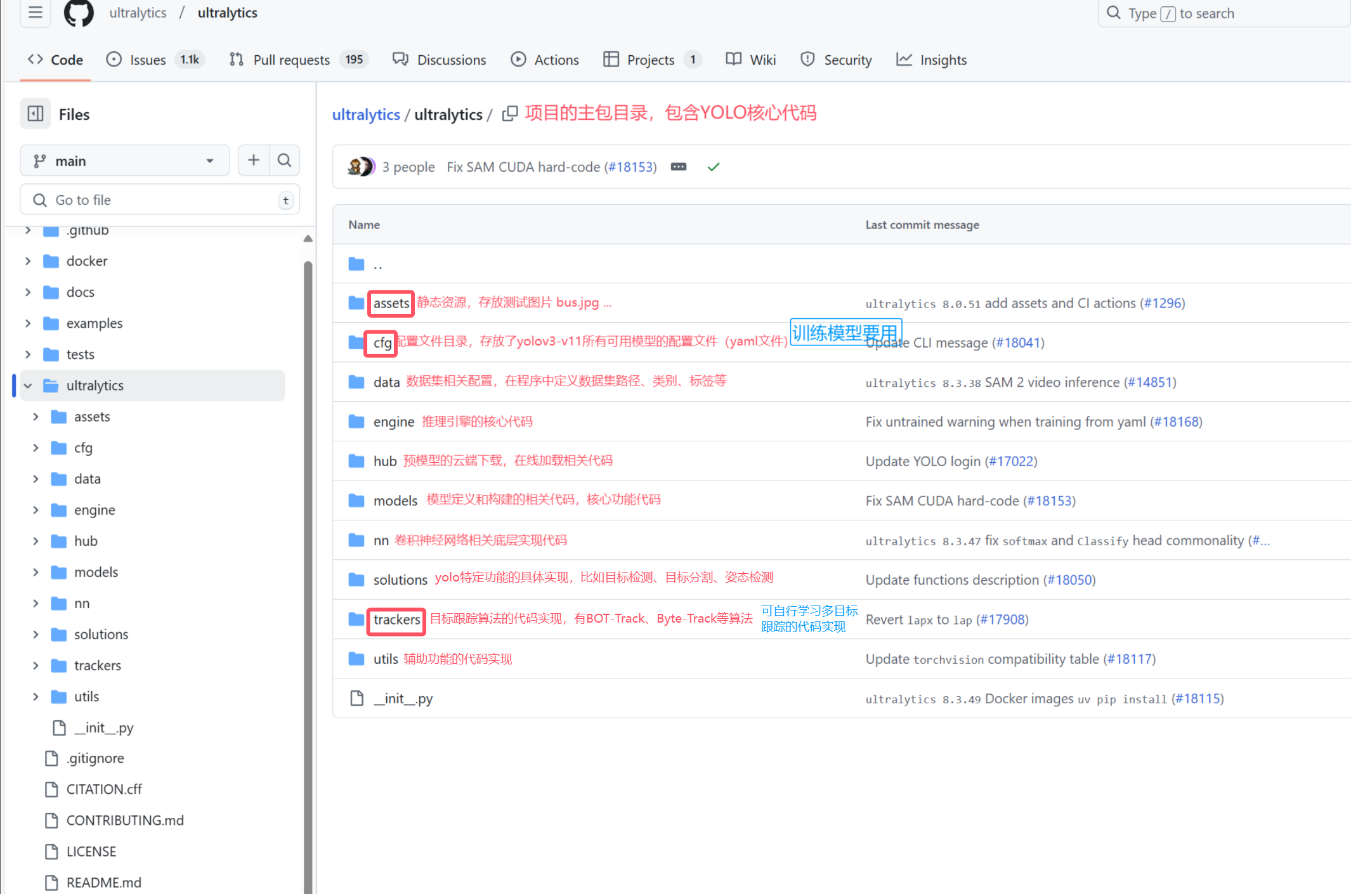Open the parent directory folder row
Screen dimensions: 1351x894
coord(842,264)
